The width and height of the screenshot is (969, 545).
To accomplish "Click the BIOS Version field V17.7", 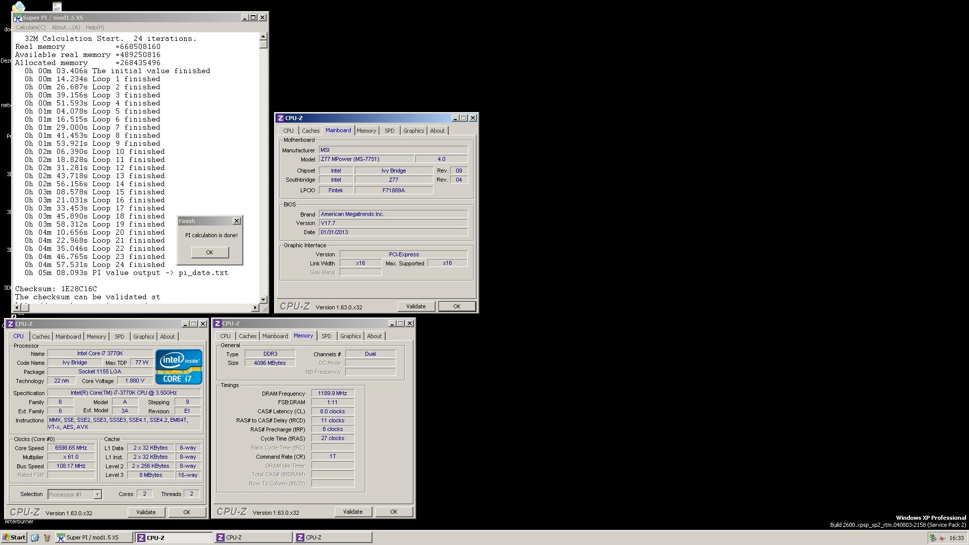I will 393,223.
